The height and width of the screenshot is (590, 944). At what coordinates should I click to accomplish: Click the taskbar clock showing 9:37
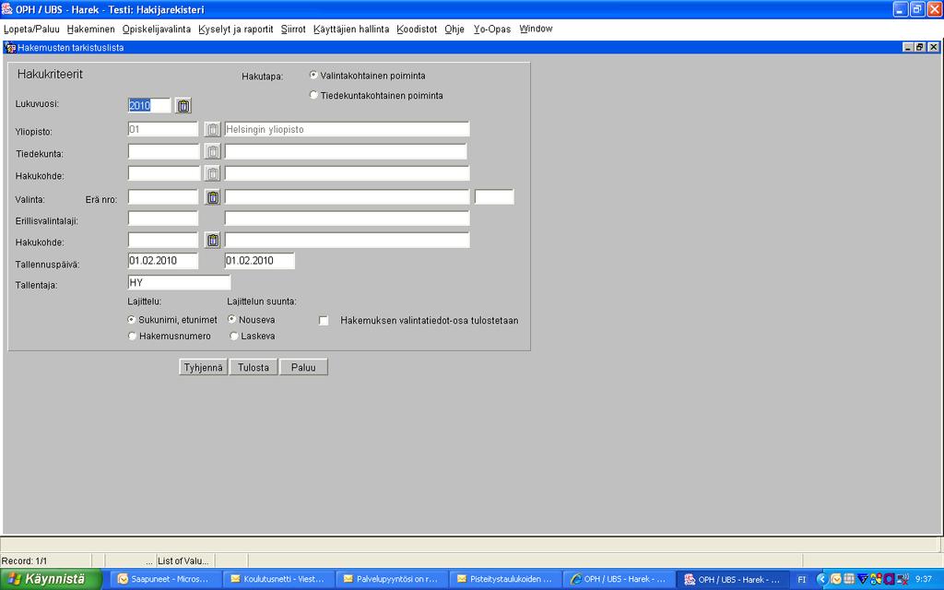coord(923,579)
